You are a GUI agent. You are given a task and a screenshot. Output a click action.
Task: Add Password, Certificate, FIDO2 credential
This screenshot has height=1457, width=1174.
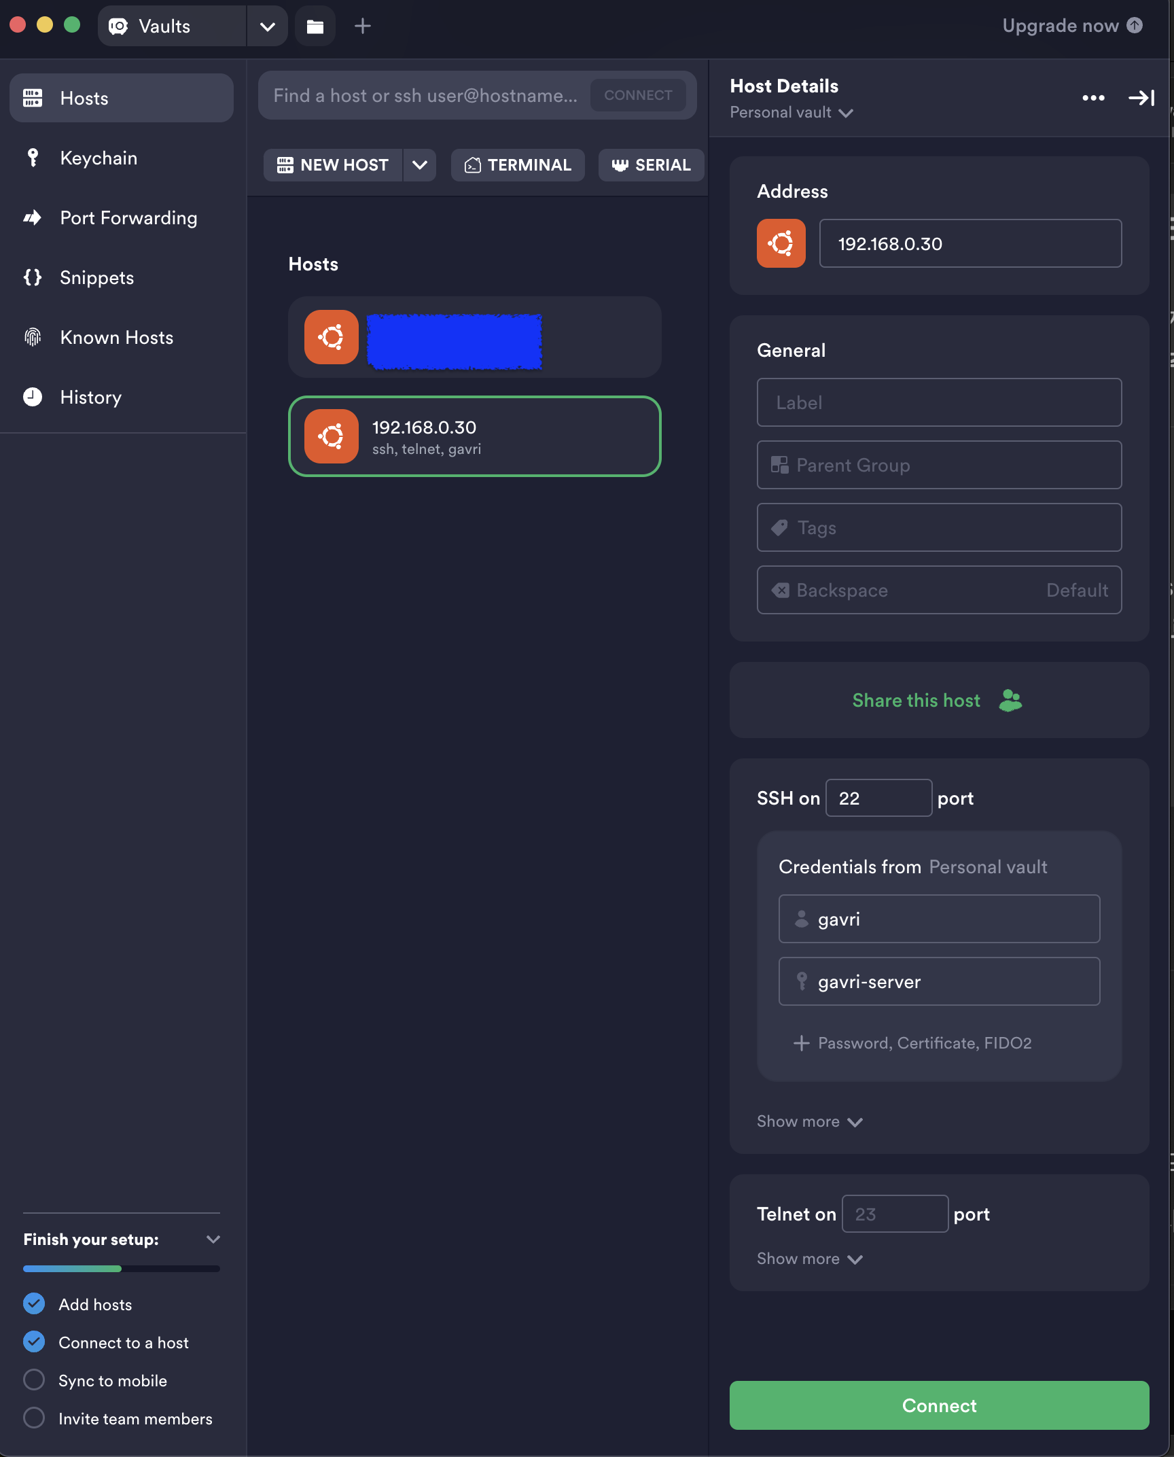tap(912, 1043)
